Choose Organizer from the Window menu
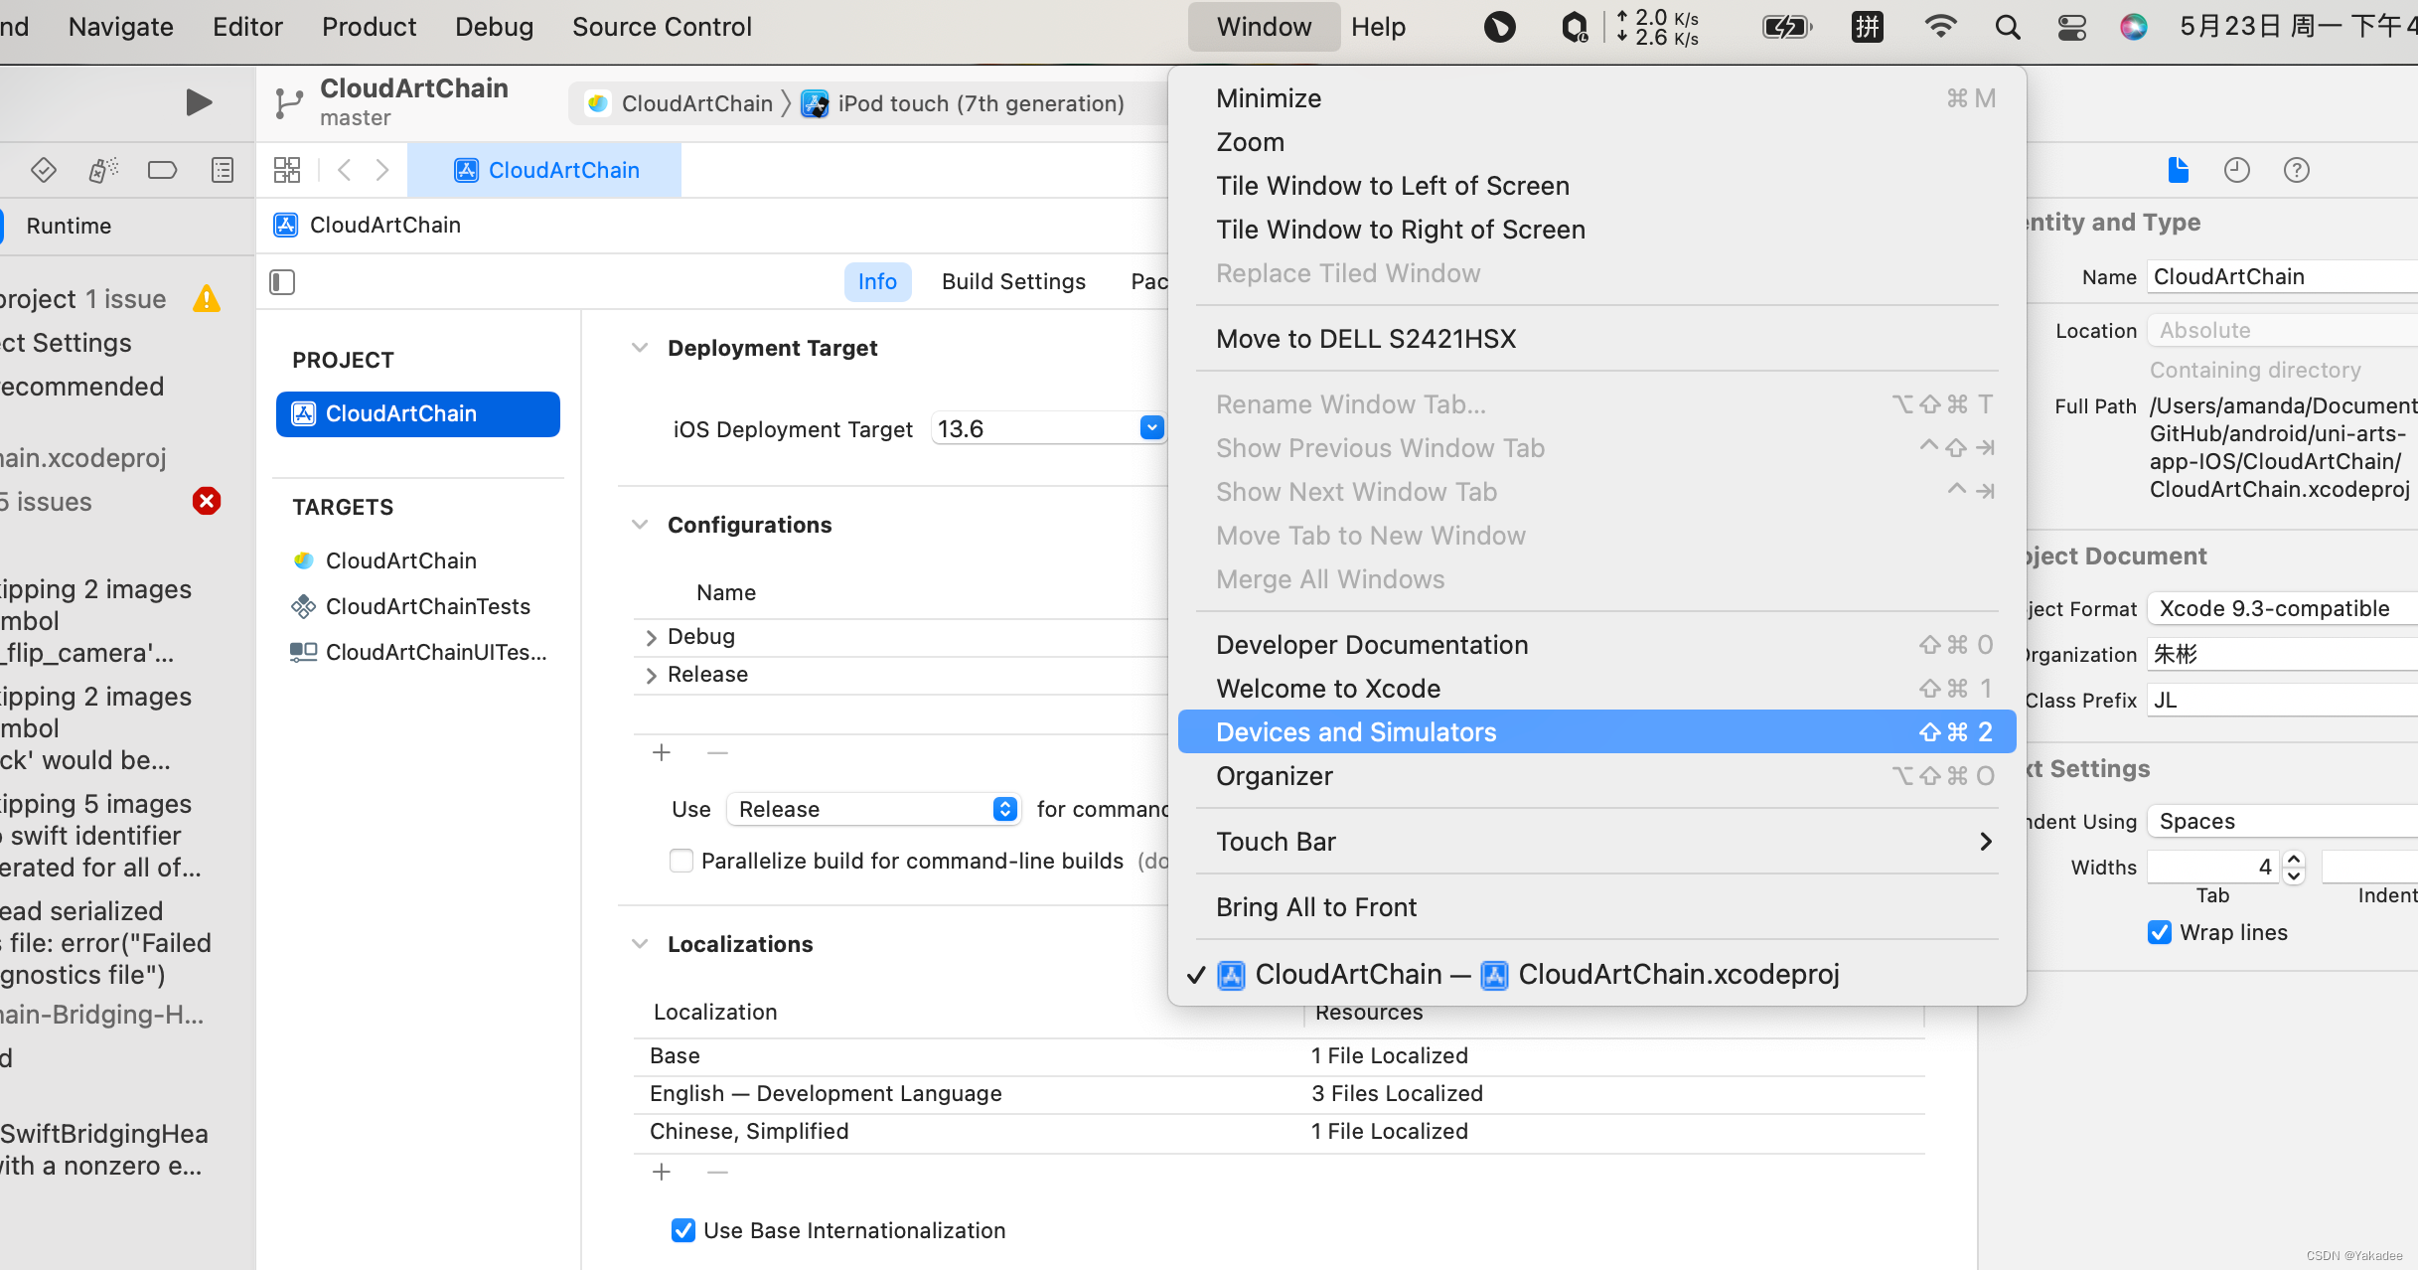This screenshot has width=2418, height=1270. tap(1596, 776)
